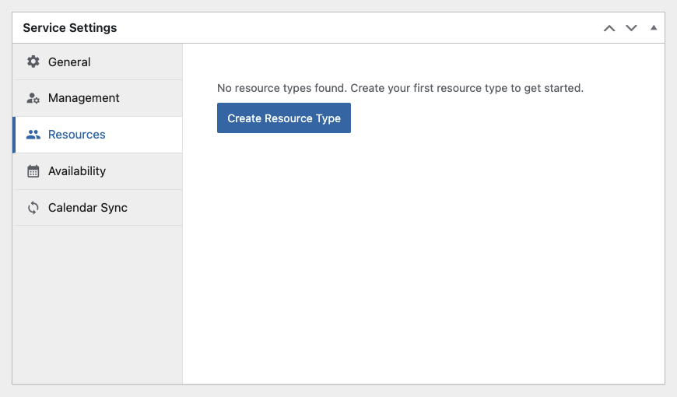The height and width of the screenshot is (397, 677).
Task: Switch to the Management tab label
Action: 84,98
